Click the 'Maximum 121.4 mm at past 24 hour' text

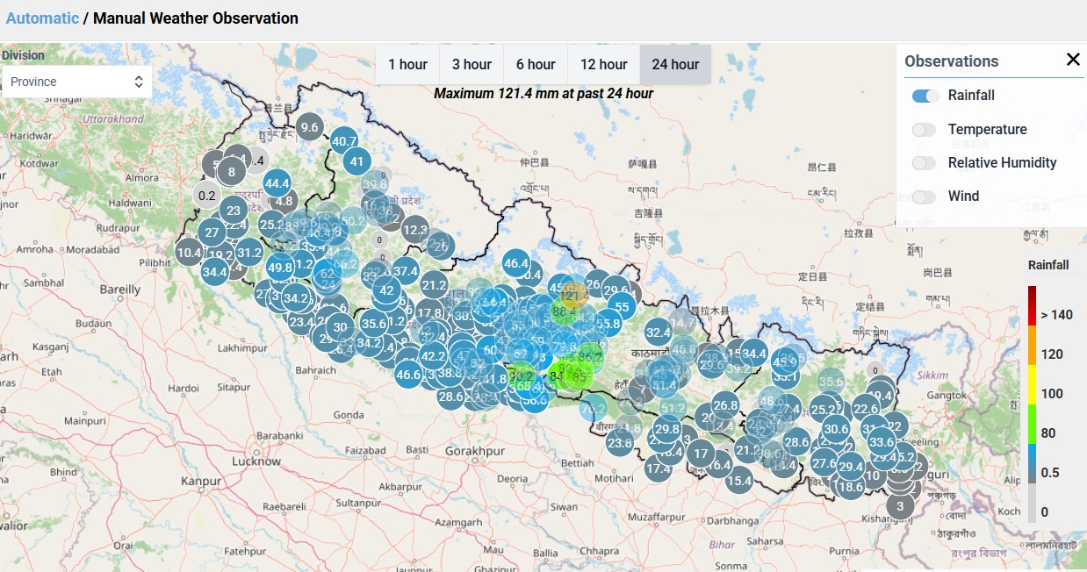543,93
